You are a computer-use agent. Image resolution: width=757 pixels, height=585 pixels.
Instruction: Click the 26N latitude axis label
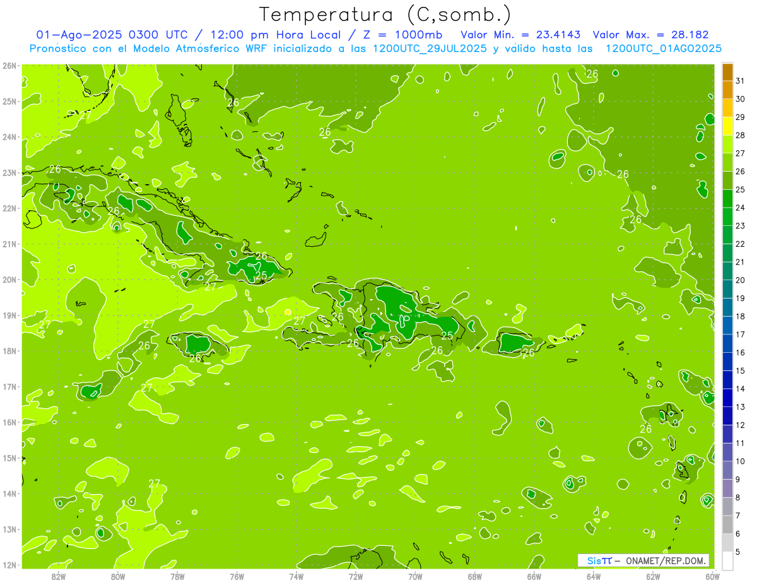tap(9, 66)
